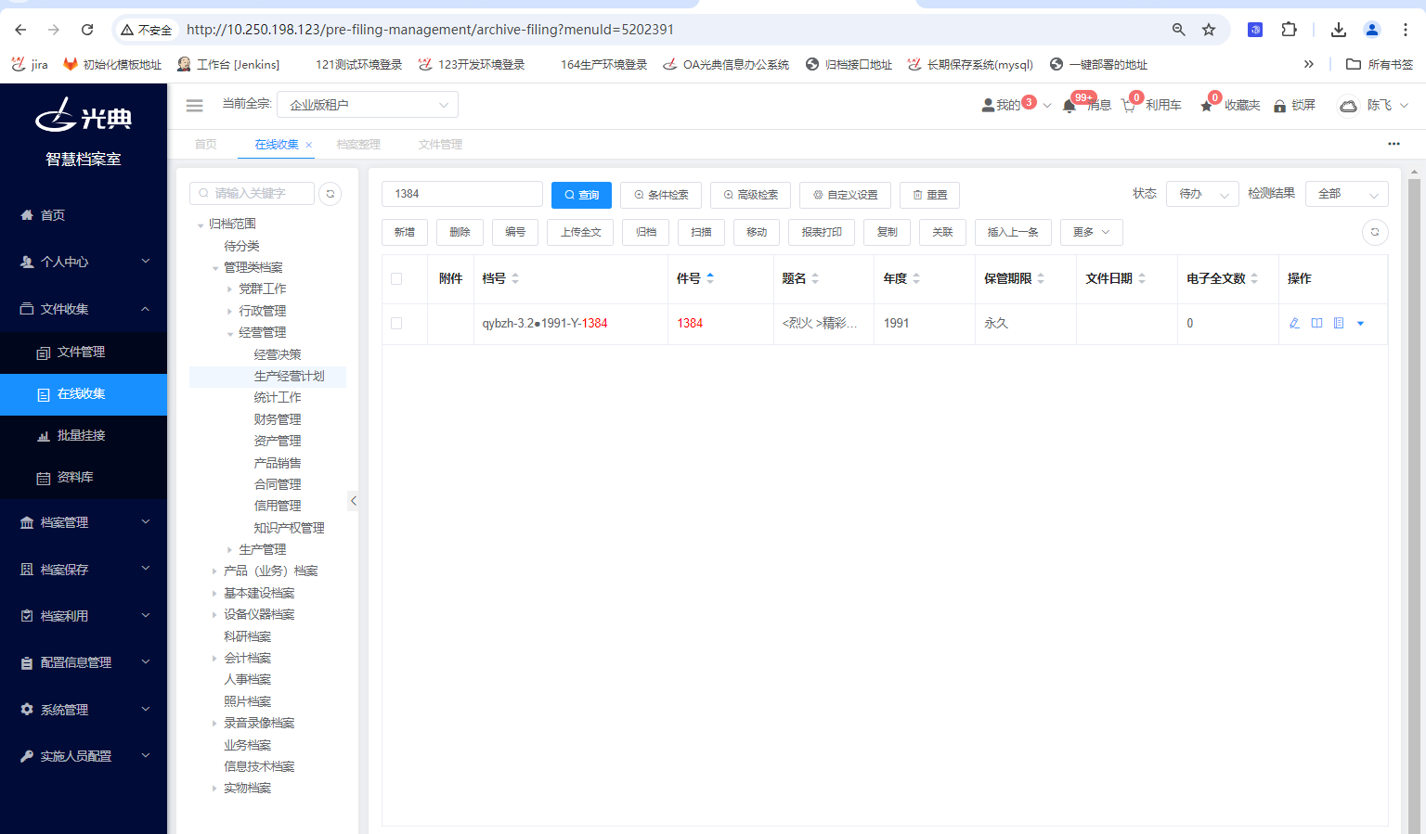The image size is (1426, 834).
Task: Select 财务管理 in the category tree
Action: coord(278,419)
